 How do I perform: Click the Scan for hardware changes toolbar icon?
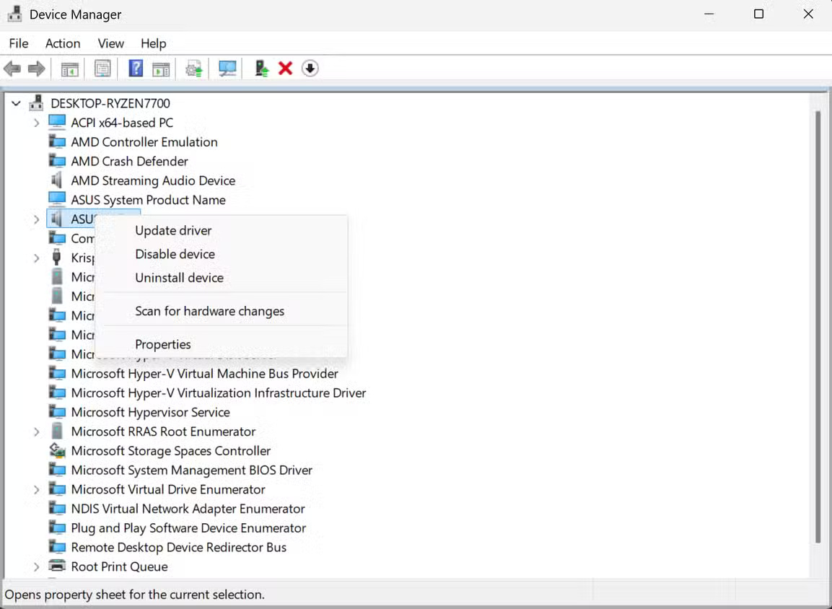pos(227,68)
